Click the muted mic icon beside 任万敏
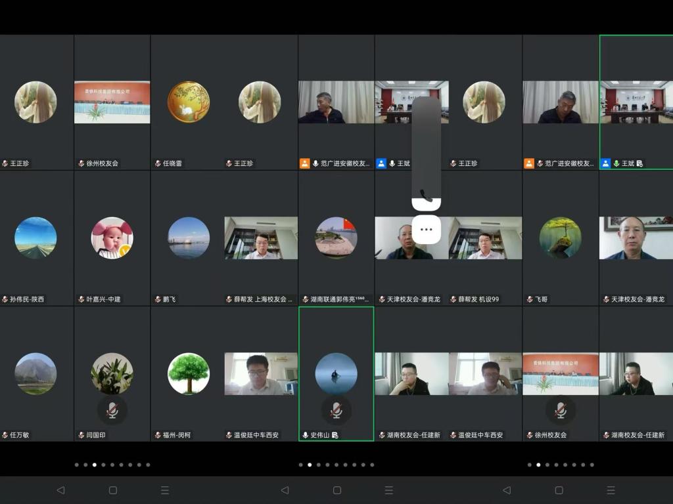Image resolution: width=673 pixels, height=504 pixels. (x=5, y=435)
